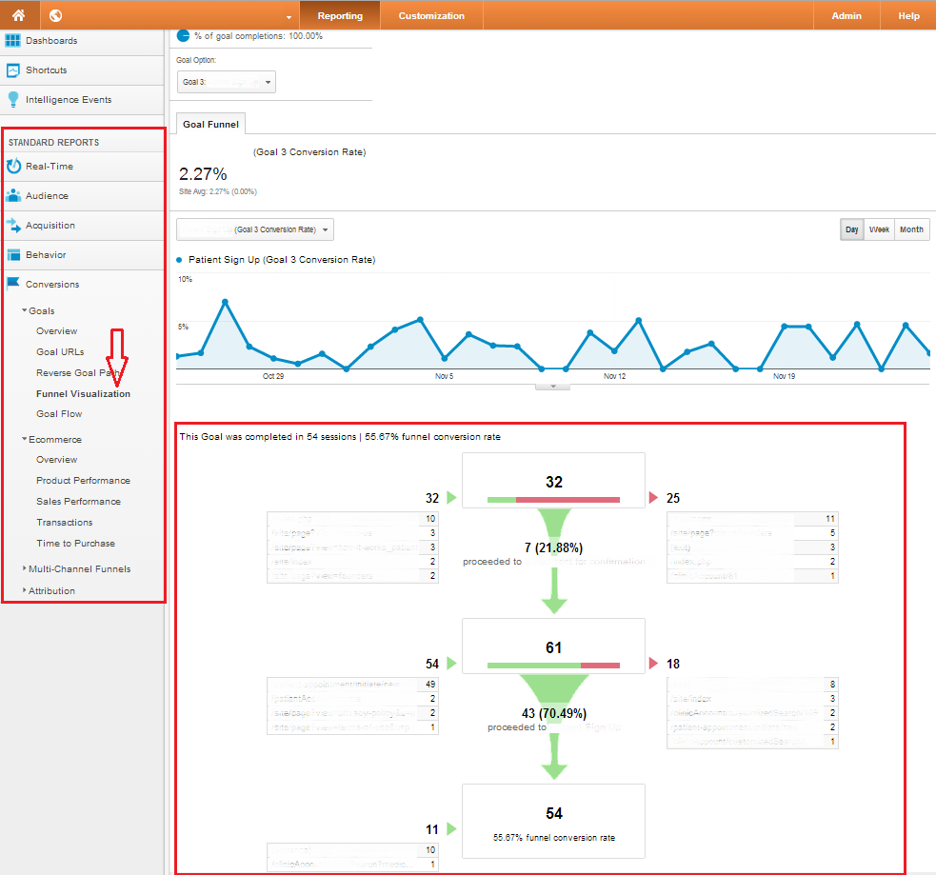The height and width of the screenshot is (875, 936).
Task: Switch the chart to Month view
Action: click(x=910, y=229)
